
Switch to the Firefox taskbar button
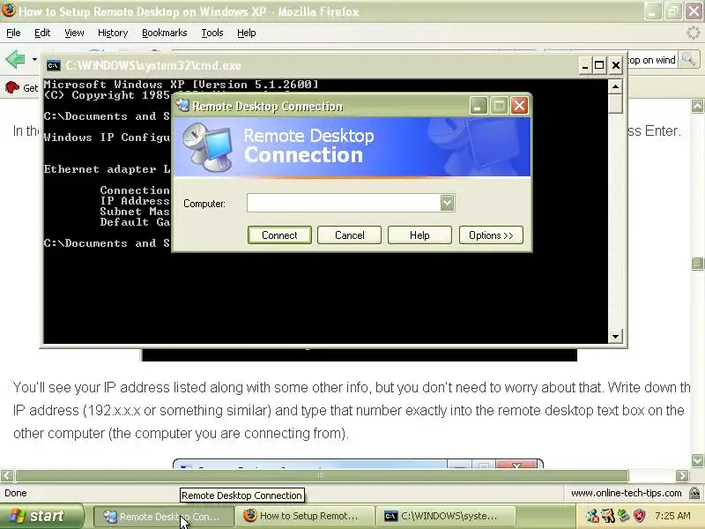coord(307,517)
